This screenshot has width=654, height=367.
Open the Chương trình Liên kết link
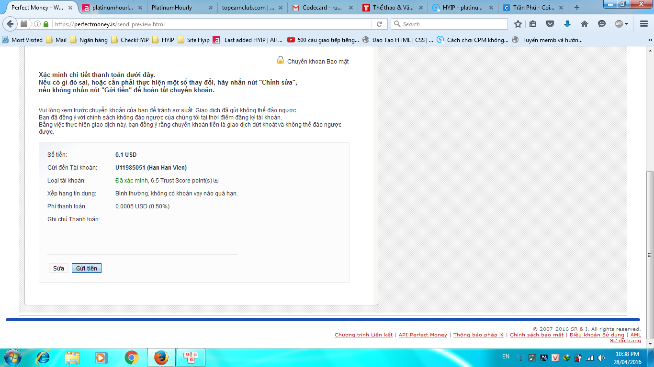(363, 335)
